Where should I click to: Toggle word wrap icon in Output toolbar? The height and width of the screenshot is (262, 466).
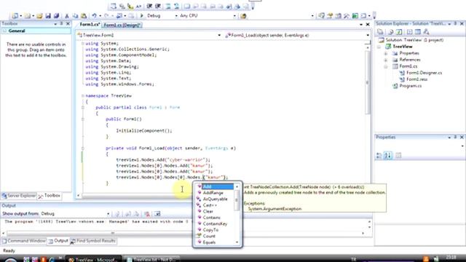157,213
